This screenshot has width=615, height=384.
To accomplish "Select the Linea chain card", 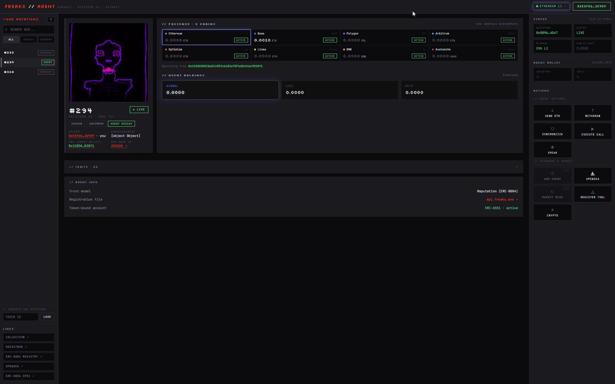I will pyautogui.click(x=295, y=53).
